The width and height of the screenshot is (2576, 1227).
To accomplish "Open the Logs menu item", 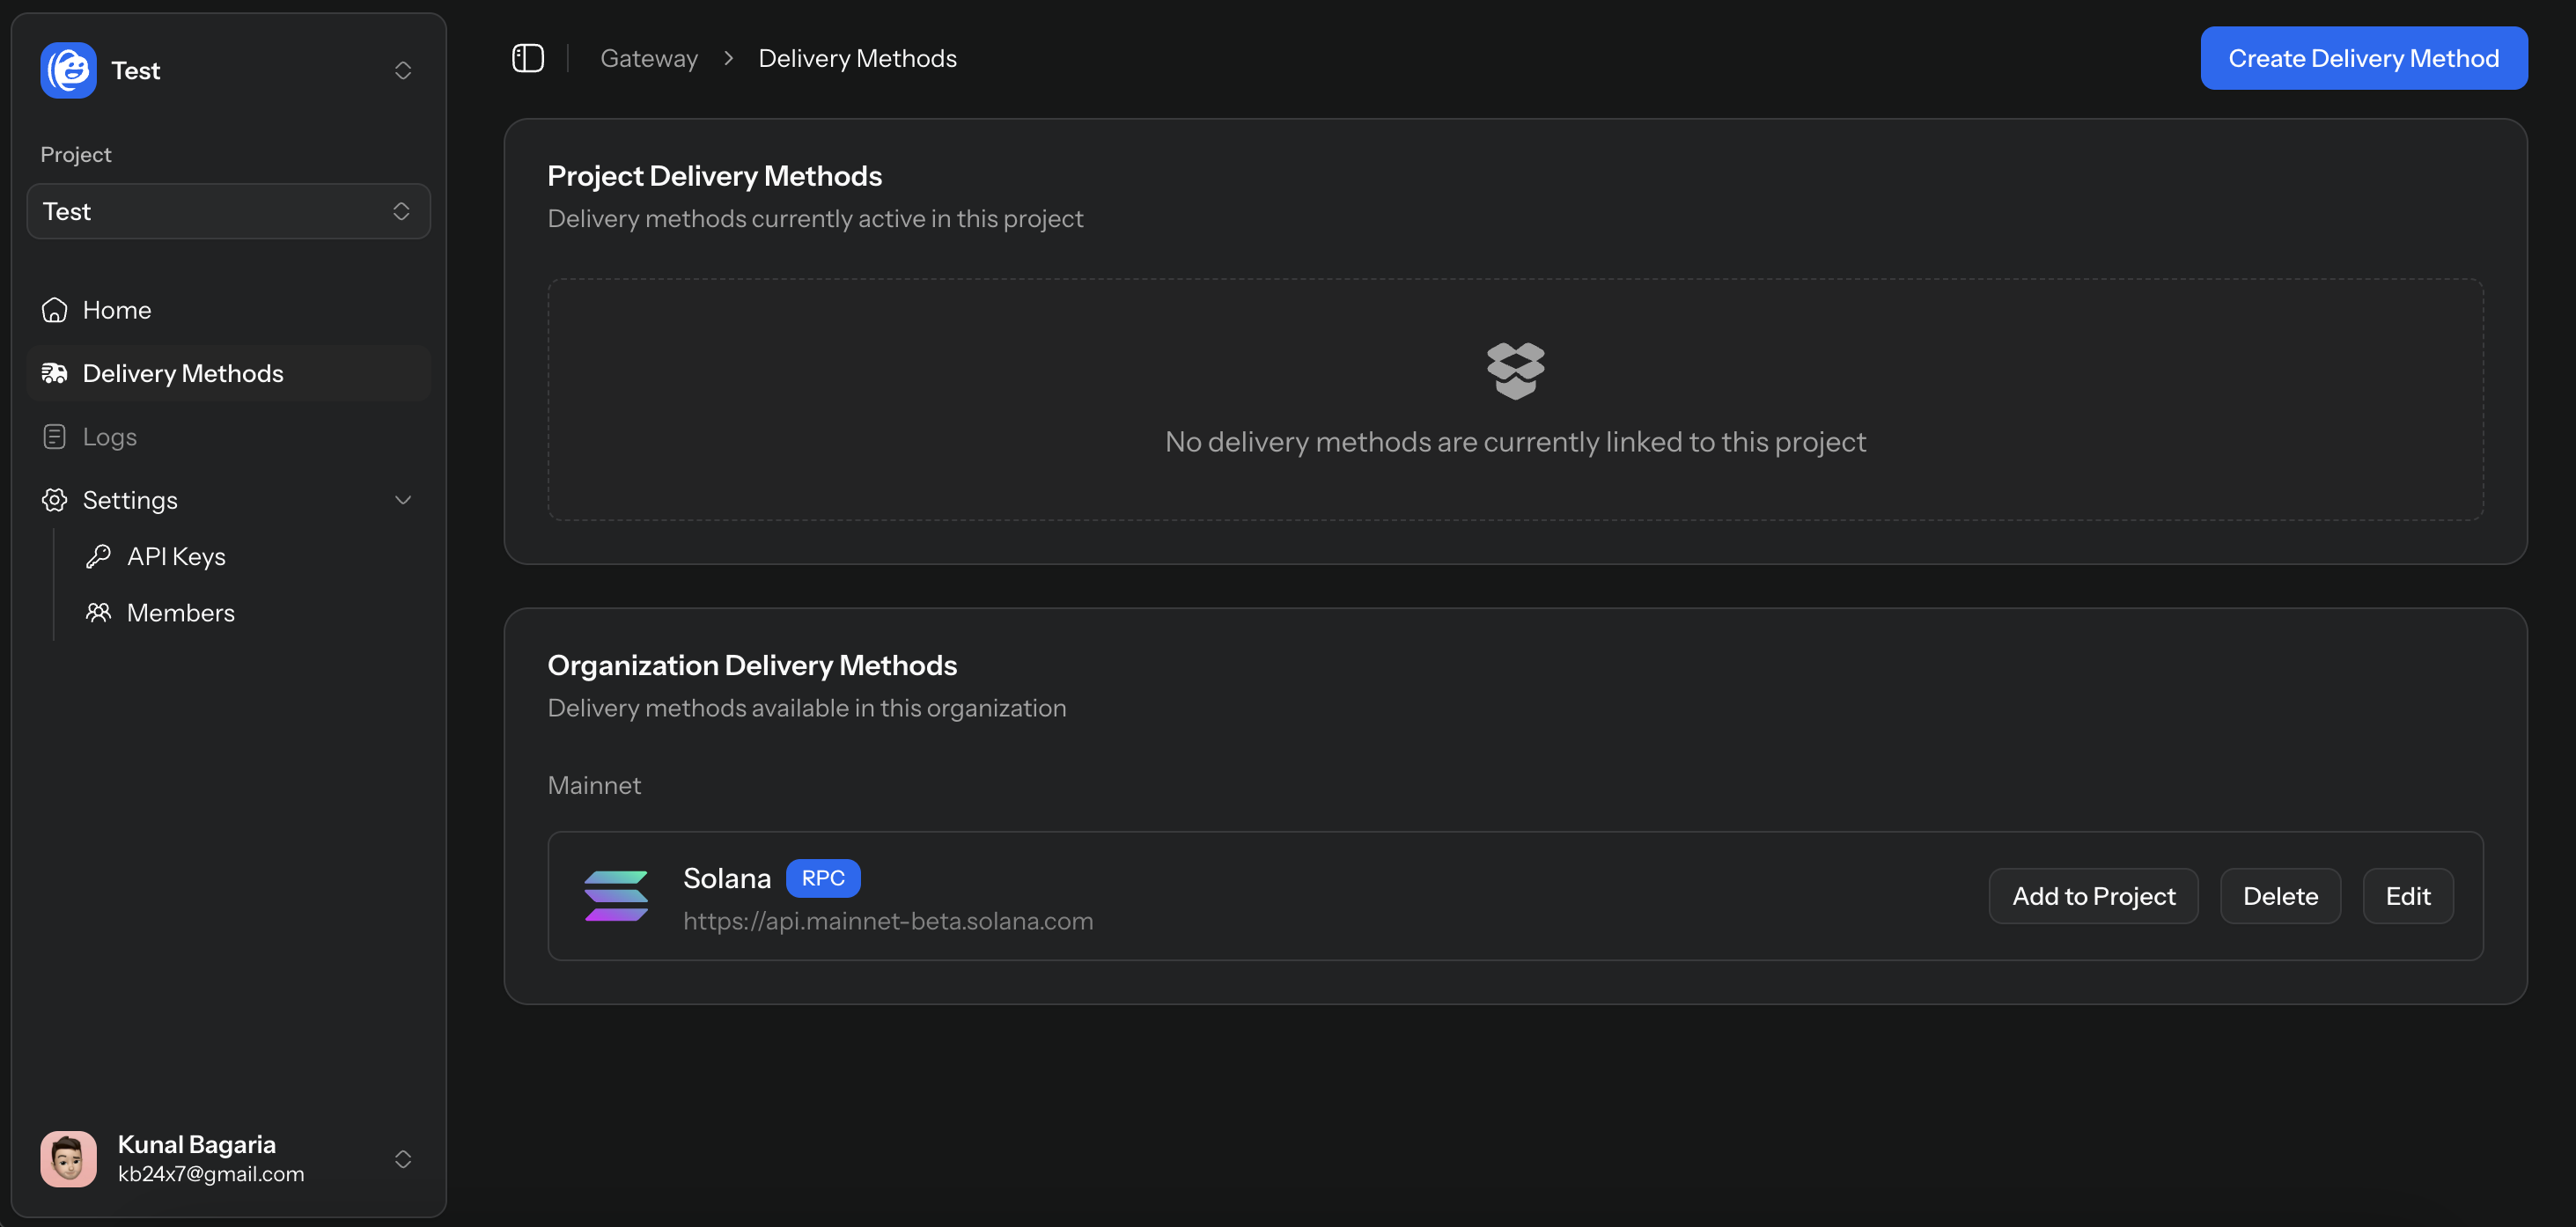I will coord(110,437).
